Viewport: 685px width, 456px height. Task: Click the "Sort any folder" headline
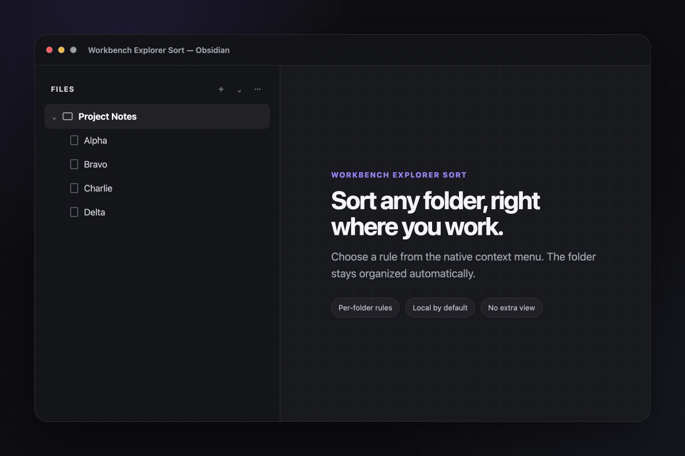click(x=436, y=214)
